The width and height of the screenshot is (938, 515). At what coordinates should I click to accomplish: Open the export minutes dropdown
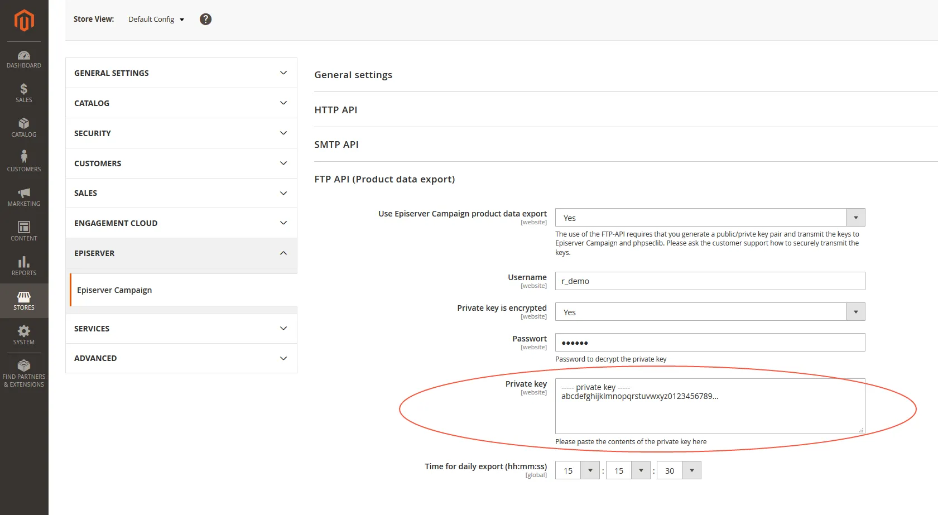click(628, 470)
